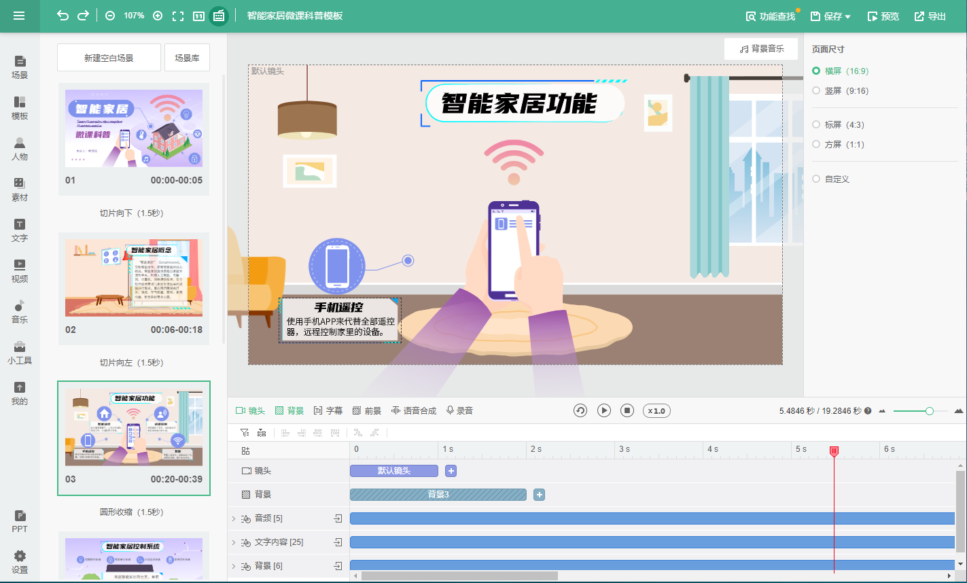Open 模板 panel in left sidebar
Screen dimensions: 967x583
tap(20, 108)
